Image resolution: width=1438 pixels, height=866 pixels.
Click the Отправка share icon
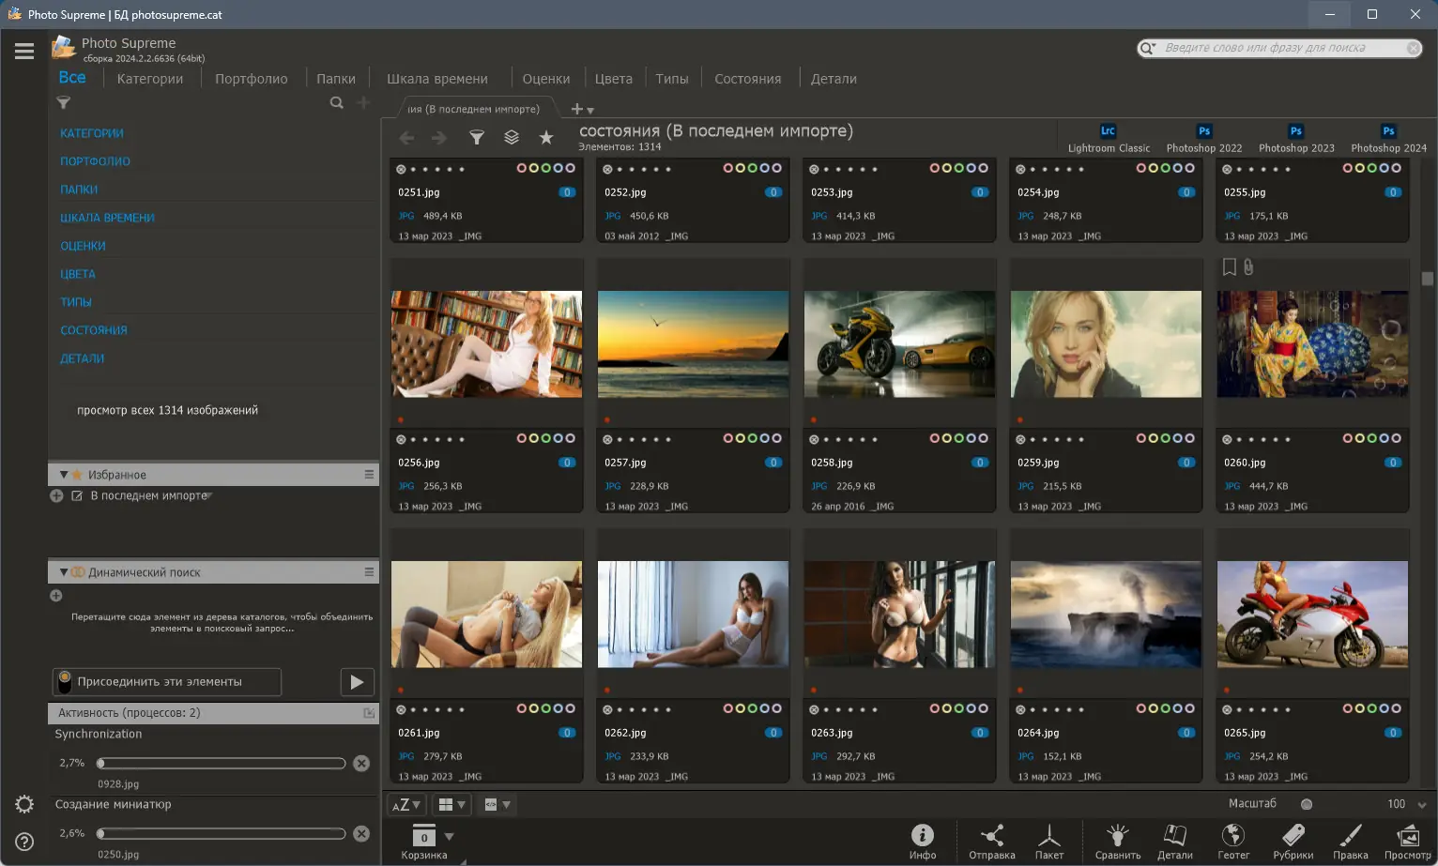click(x=992, y=841)
